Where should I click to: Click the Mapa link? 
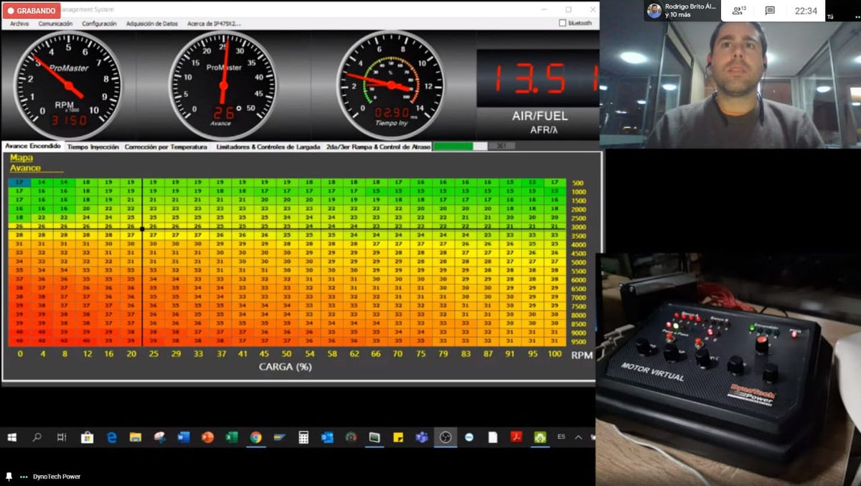[x=21, y=157]
